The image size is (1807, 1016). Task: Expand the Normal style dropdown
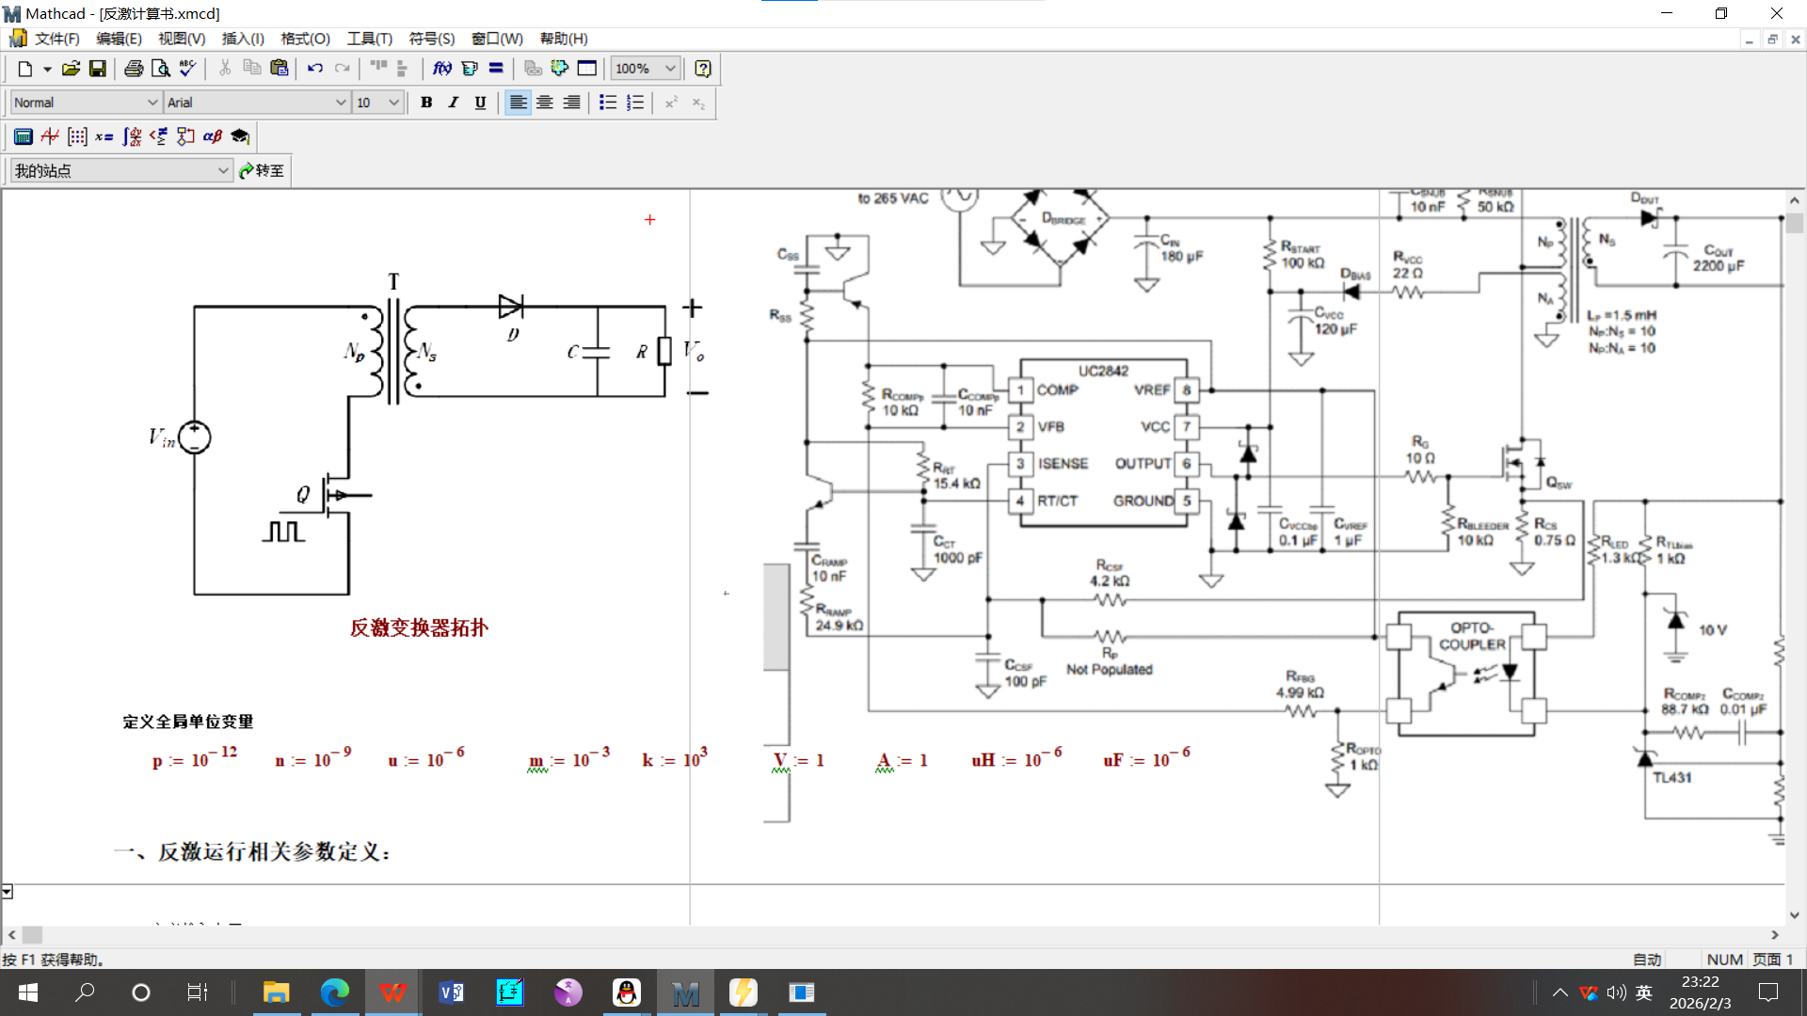pyautogui.click(x=152, y=103)
